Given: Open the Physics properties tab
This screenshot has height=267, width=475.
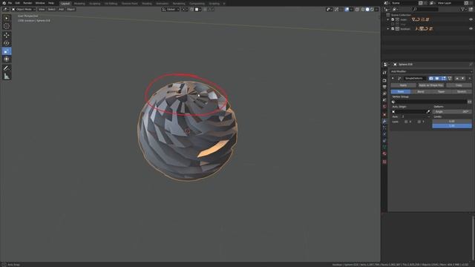Looking at the screenshot, I should click(x=384, y=134).
